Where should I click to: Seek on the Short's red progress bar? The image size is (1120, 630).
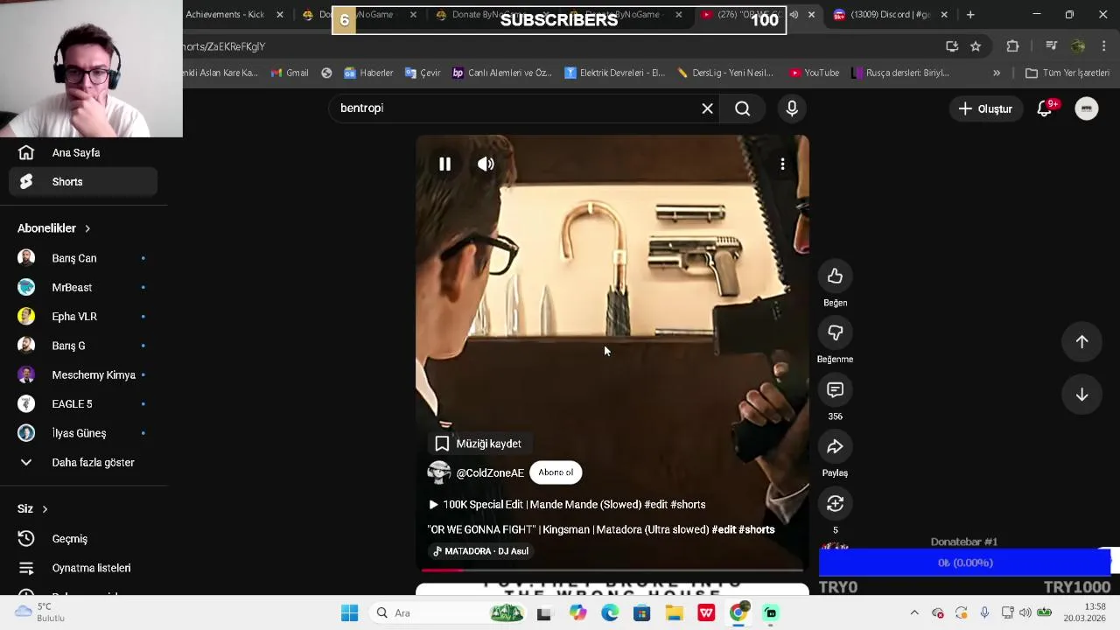[x=612, y=570]
